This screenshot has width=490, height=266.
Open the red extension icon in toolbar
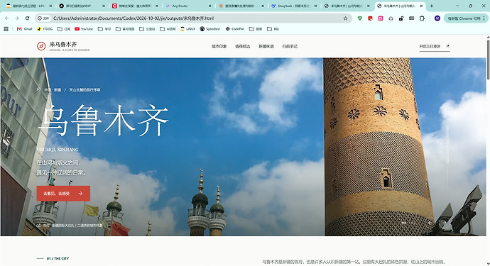(370, 18)
